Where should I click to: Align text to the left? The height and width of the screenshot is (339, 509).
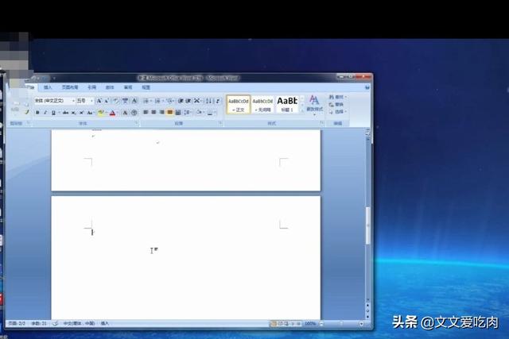[x=146, y=113]
